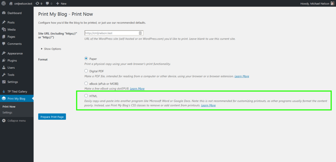Viewport: 336px width, 162px height.
Task: Open the Appearance menu item
Action: 15,53
